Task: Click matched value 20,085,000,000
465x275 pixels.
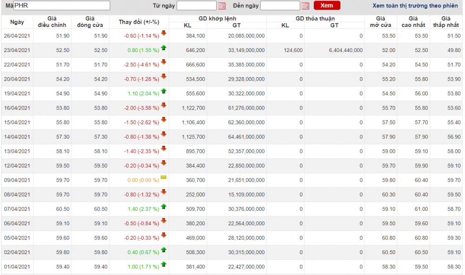Action: 246,36
